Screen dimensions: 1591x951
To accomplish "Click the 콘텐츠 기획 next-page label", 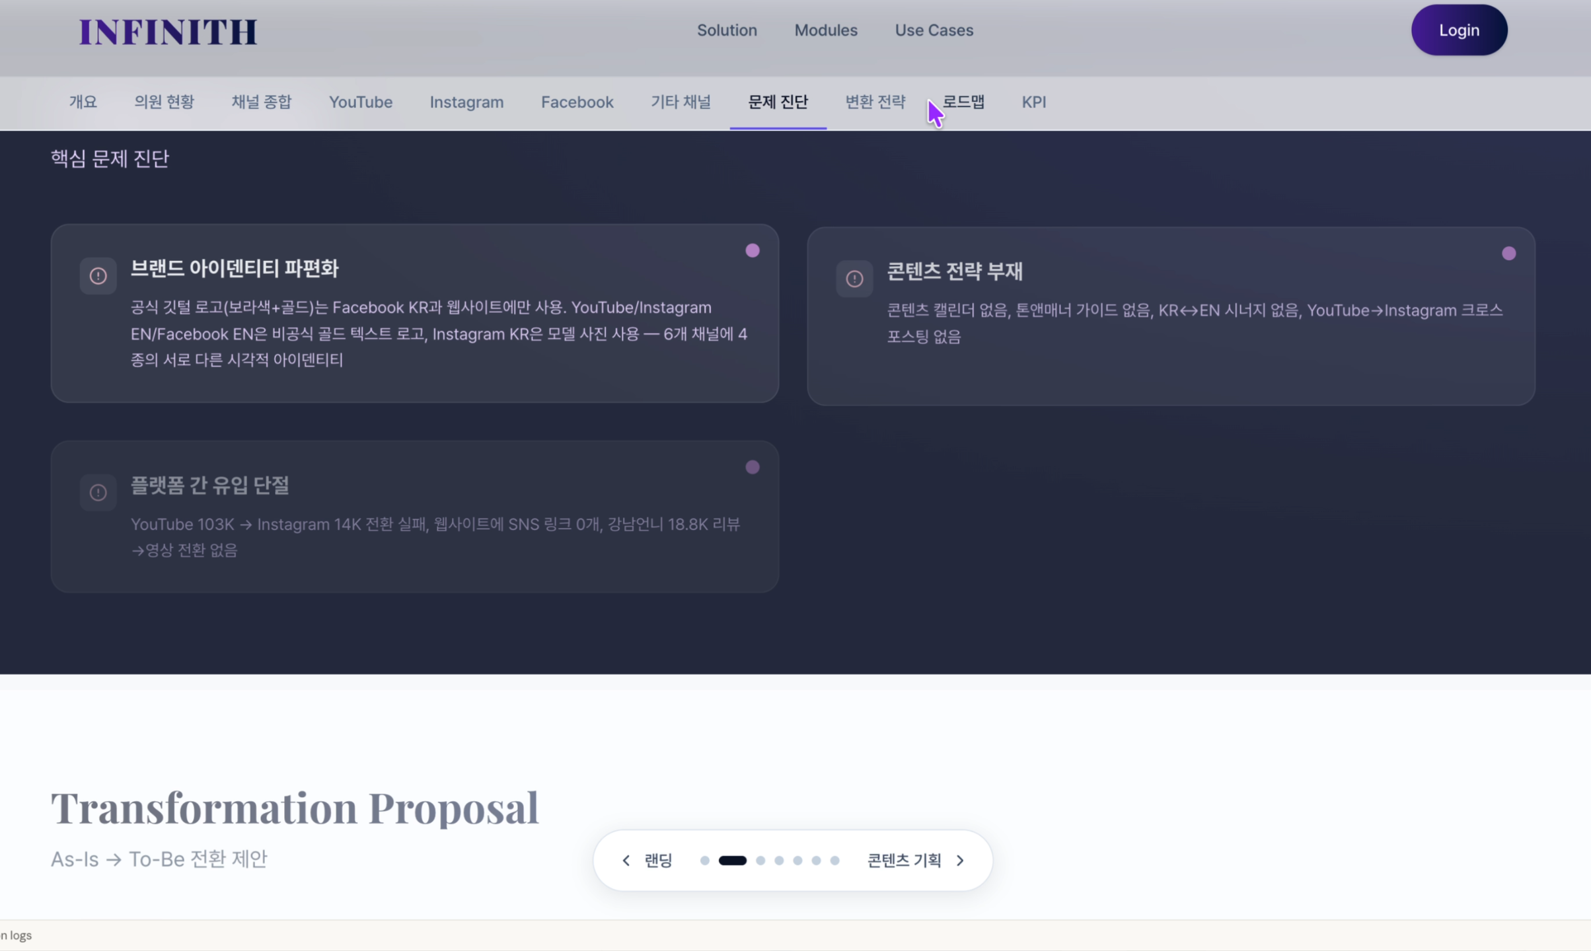I will pos(903,861).
